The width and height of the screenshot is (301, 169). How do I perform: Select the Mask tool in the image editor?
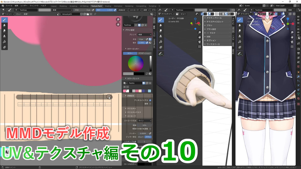coord(4,47)
